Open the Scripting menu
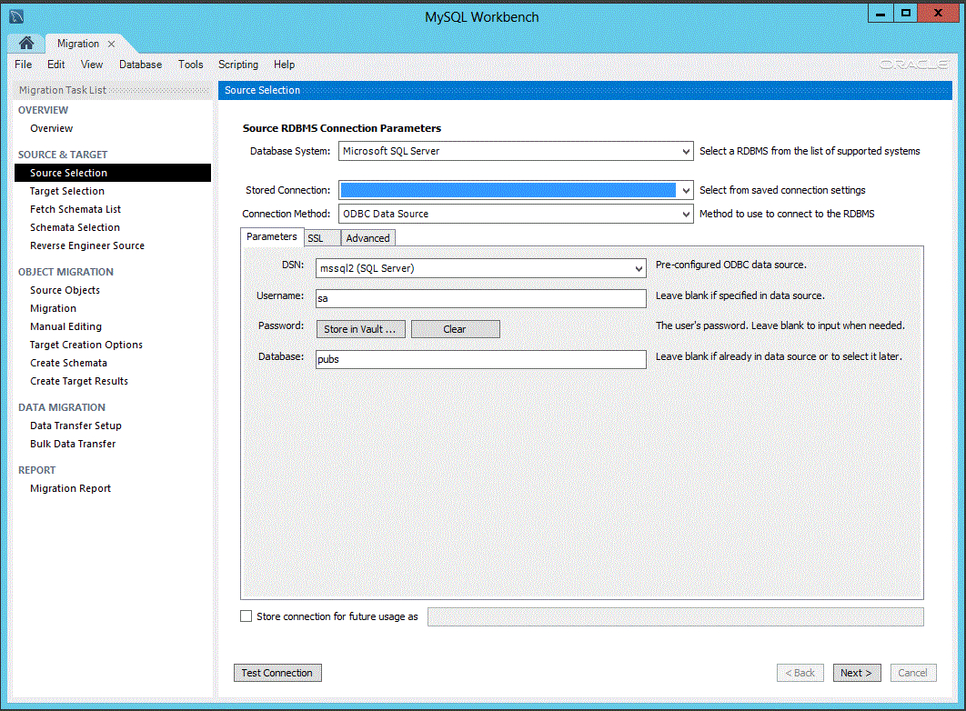Screen dimensions: 966x711 [237, 65]
